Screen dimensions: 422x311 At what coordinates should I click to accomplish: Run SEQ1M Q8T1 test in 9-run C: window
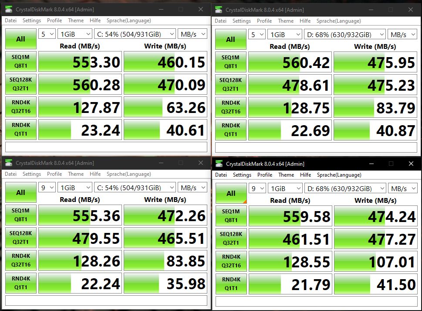21,215
